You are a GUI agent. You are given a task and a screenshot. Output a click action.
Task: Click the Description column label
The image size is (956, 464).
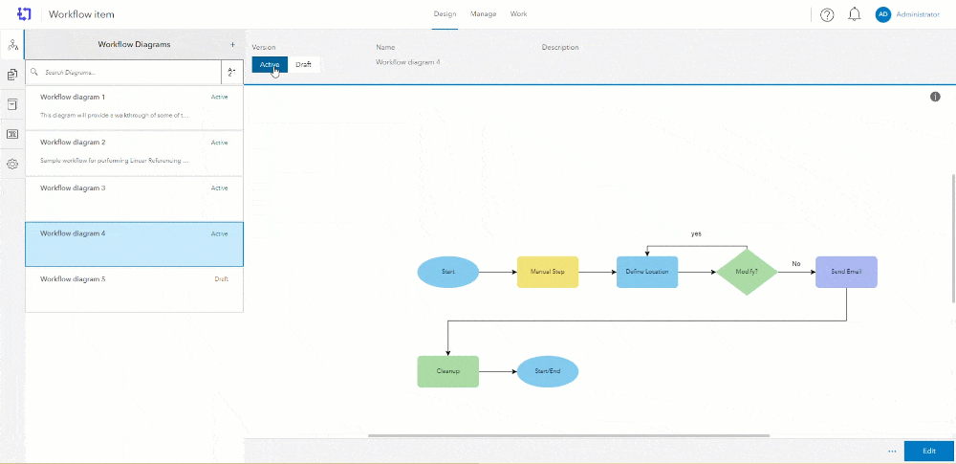560,47
